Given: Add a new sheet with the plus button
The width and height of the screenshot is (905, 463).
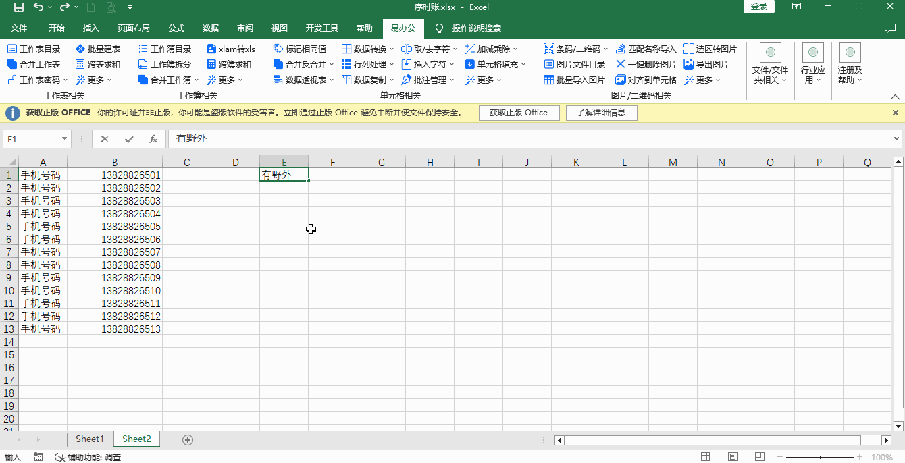Looking at the screenshot, I should tap(188, 439).
